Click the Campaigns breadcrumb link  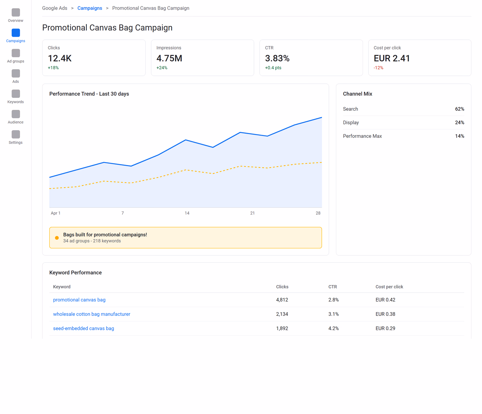pyautogui.click(x=90, y=8)
